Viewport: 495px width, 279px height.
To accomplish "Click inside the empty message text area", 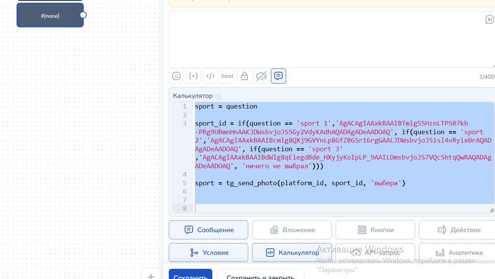I will tap(332, 39).
